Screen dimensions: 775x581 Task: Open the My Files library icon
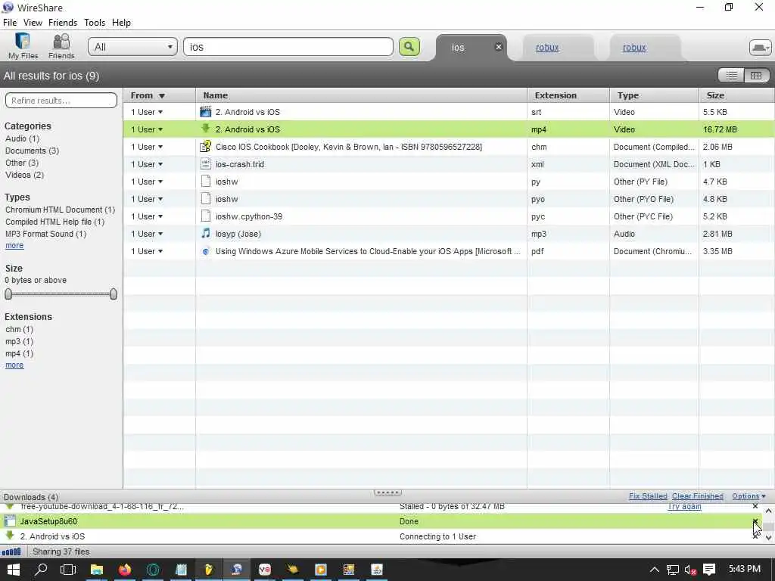23,46
